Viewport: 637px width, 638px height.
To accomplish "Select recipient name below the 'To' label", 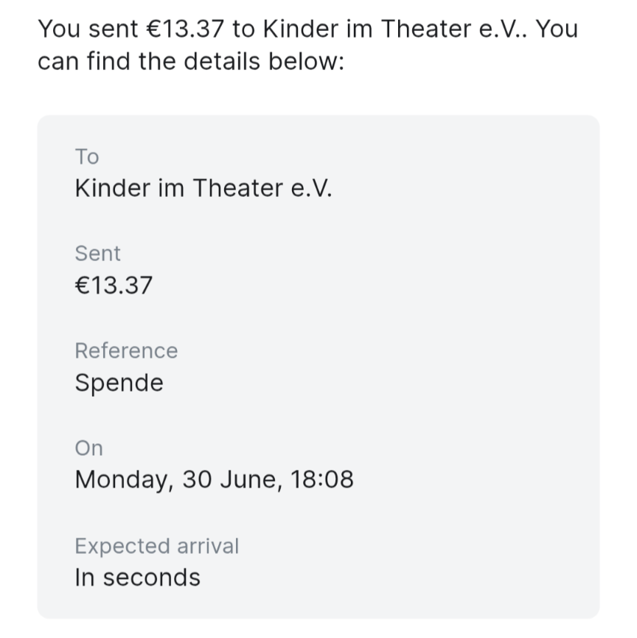I will click(203, 189).
